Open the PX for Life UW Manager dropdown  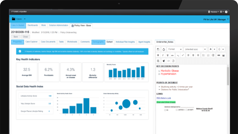pos(216,19)
